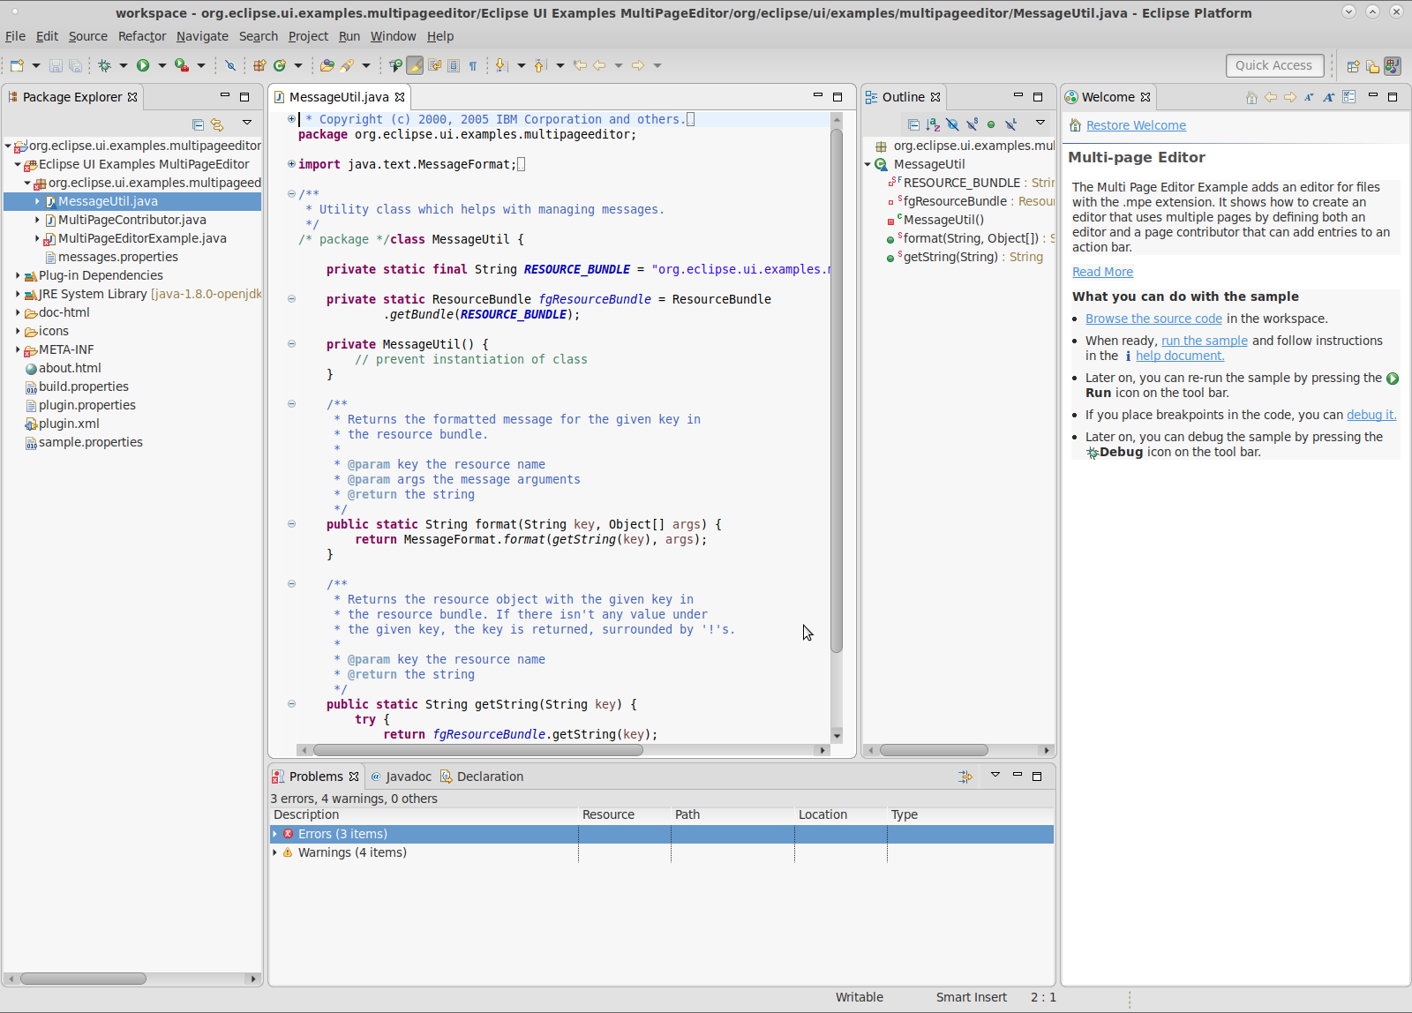Click the debug it link

click(1371, 415)
